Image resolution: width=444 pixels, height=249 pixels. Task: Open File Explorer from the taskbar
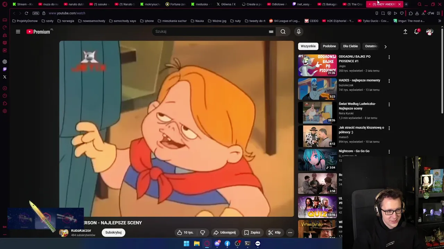point(197,243)
